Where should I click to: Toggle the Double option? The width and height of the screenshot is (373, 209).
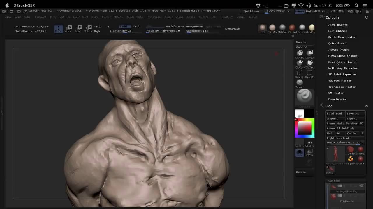301,42
